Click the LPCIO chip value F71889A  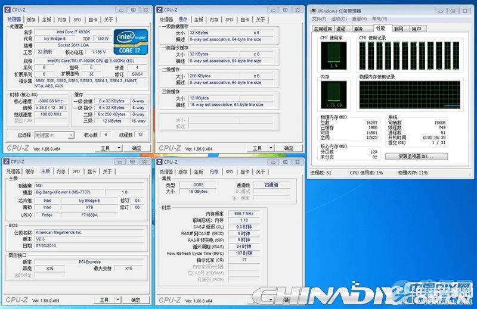pyautogui.click(x=89, y=215)
